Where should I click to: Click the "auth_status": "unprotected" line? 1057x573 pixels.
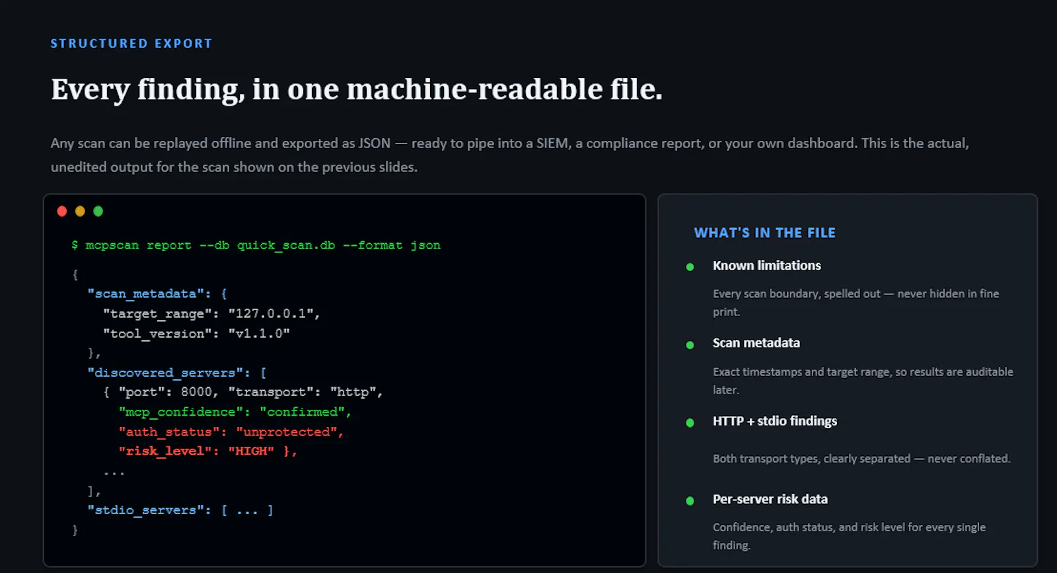tap(231, 432)
